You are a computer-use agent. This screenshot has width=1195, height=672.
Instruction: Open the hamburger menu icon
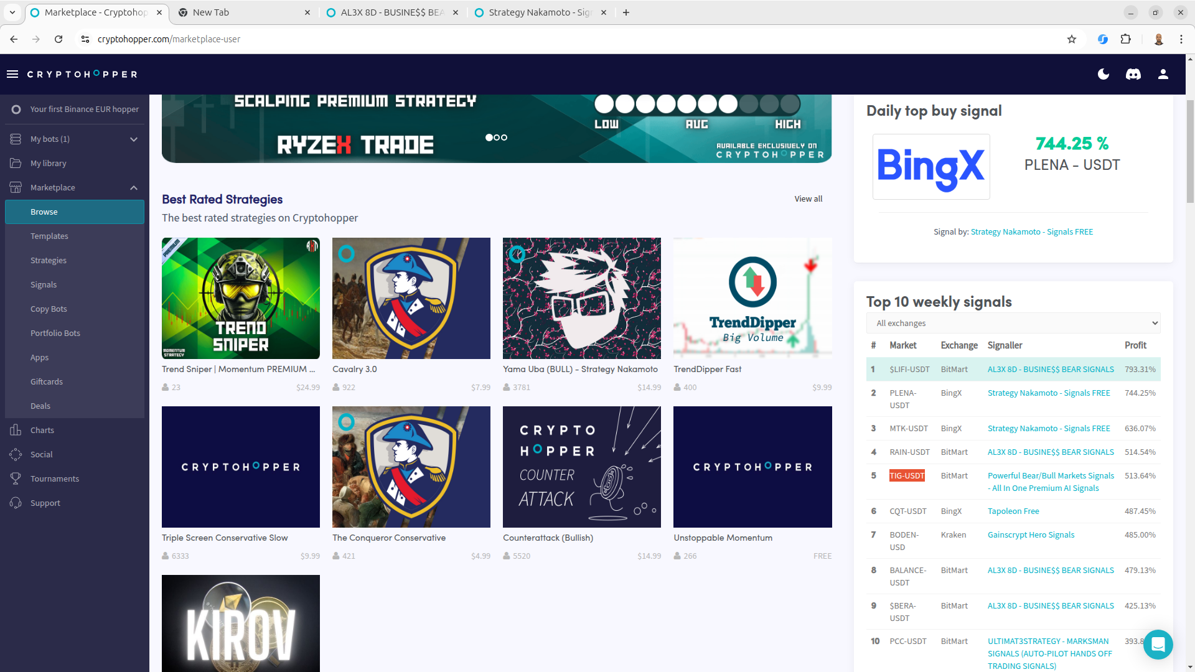(x=12, y=74)
